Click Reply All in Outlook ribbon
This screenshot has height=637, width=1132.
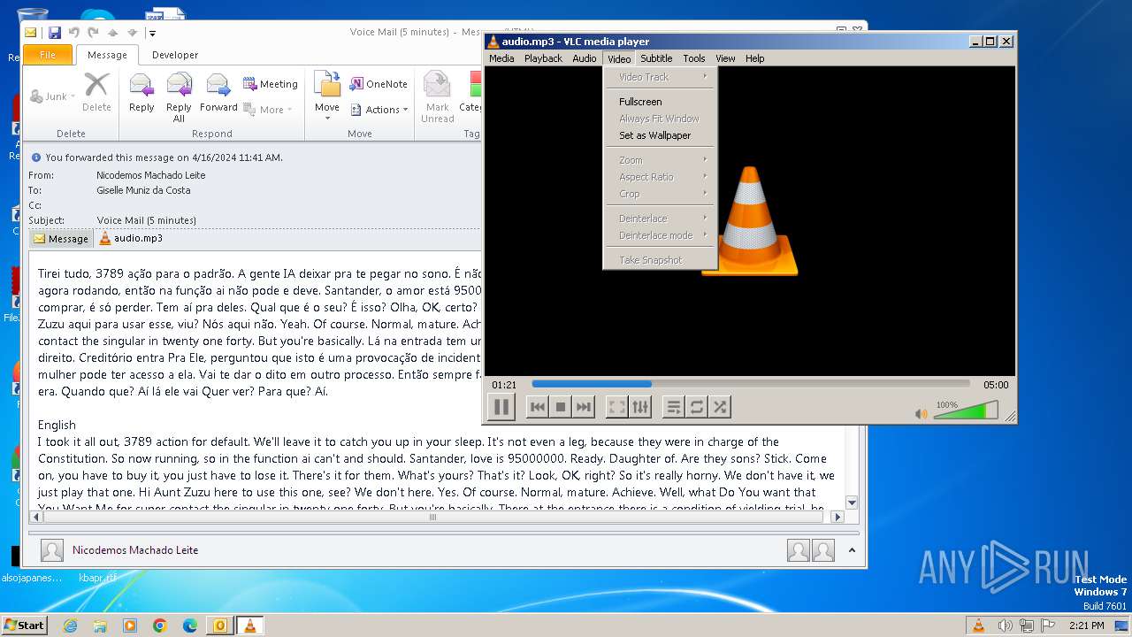[179, 97]
